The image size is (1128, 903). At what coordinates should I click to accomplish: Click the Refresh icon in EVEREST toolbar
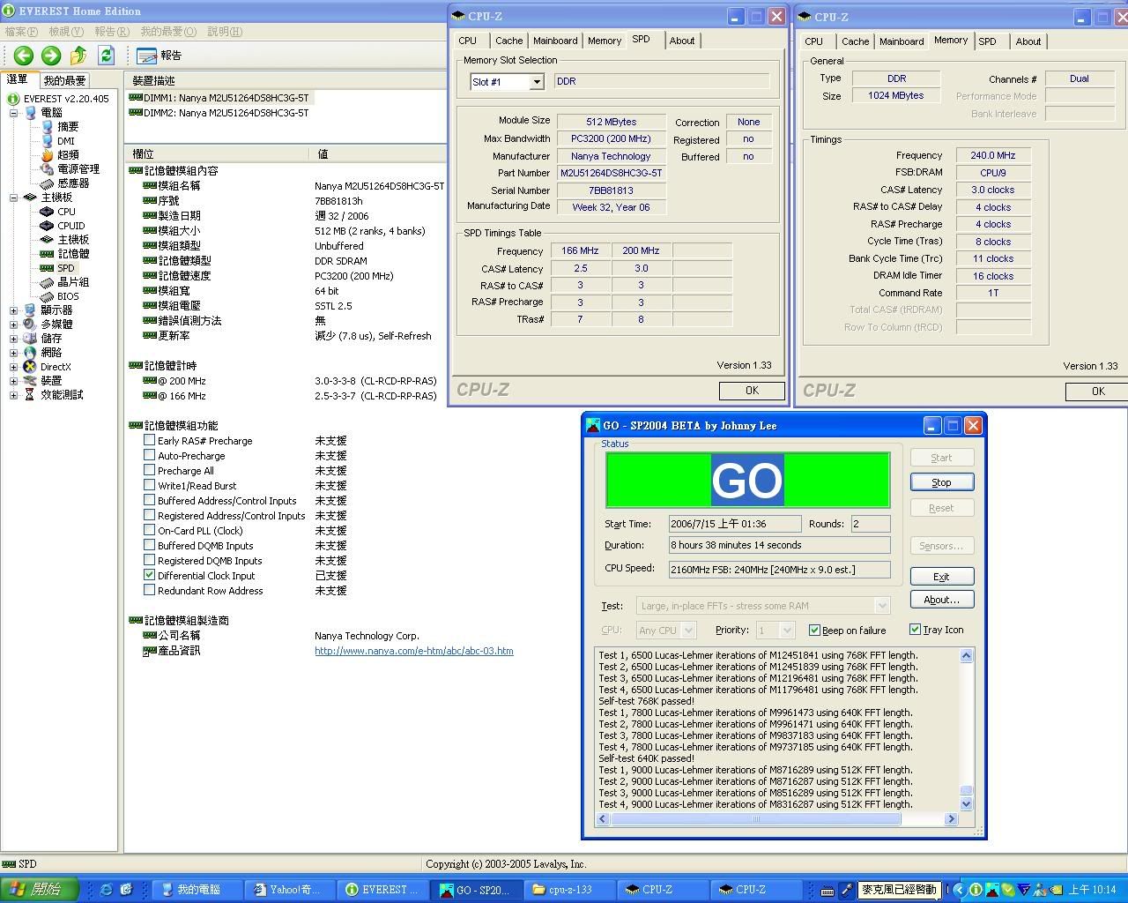(x=106, y=56)
